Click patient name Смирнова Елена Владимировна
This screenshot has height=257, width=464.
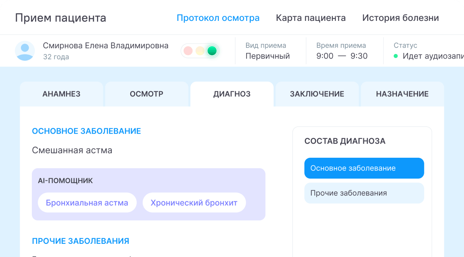point(105,46)
